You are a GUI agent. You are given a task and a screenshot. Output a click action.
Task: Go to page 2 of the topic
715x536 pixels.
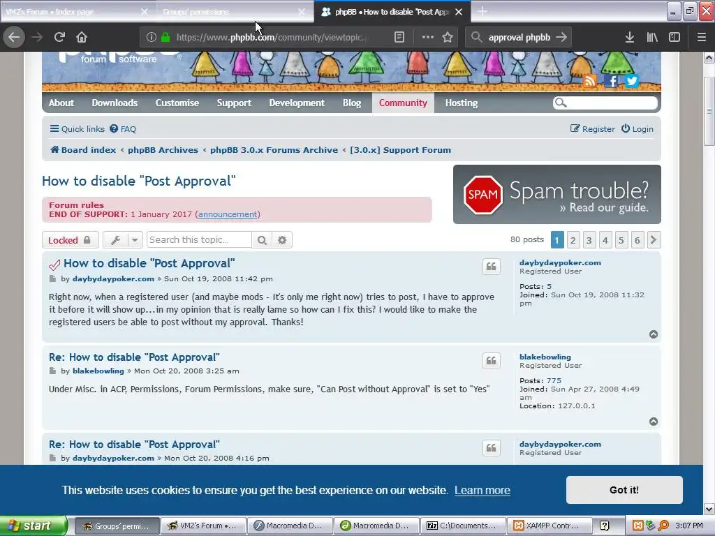click(x=573, y=240)
